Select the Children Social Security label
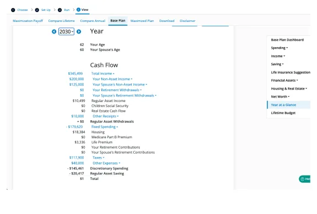Image resolution: width=317 pixels, height=214 pixels. click(x=110, y=106)
